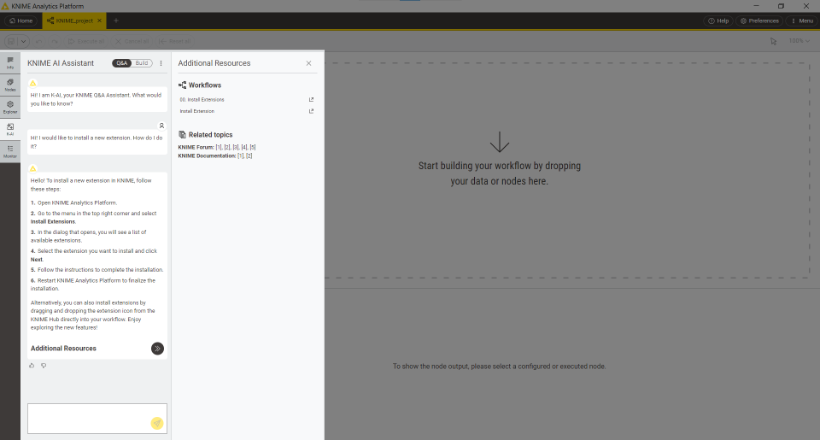The width and height of the screenshot is (820, 440).
Task: Open external link for 00. Install Extensions
Action: (x=311, y=99)
